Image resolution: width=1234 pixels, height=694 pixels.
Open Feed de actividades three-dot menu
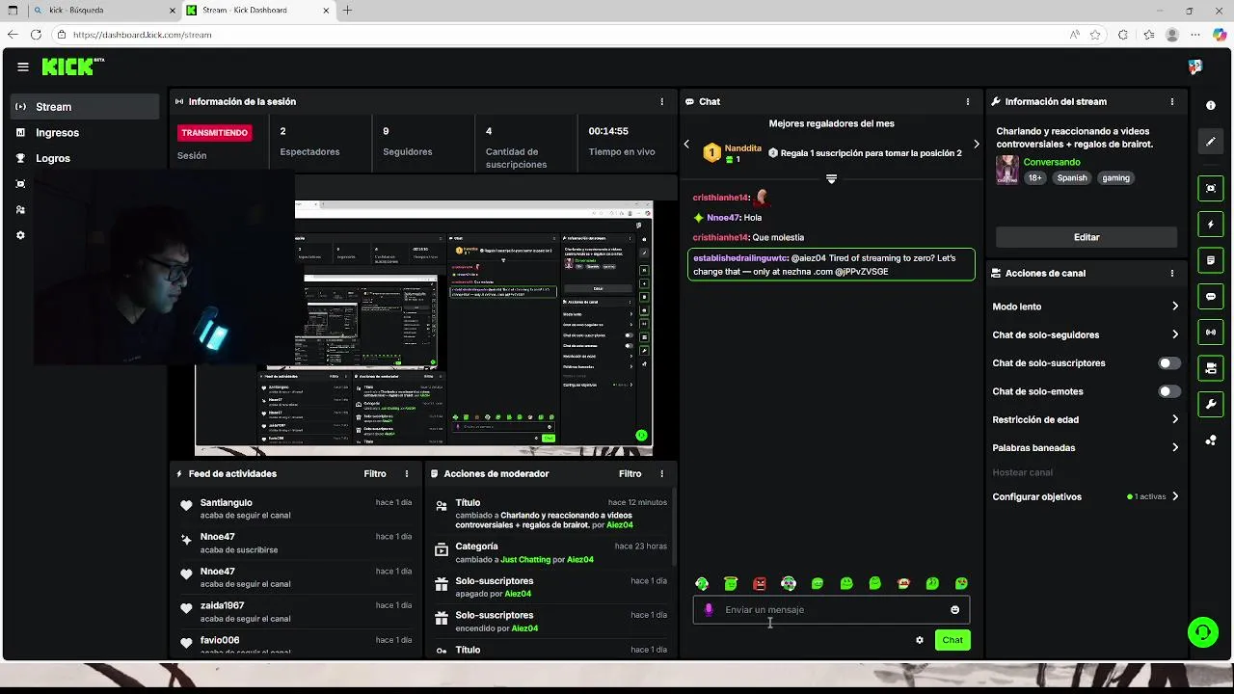[x=407, y=474]
